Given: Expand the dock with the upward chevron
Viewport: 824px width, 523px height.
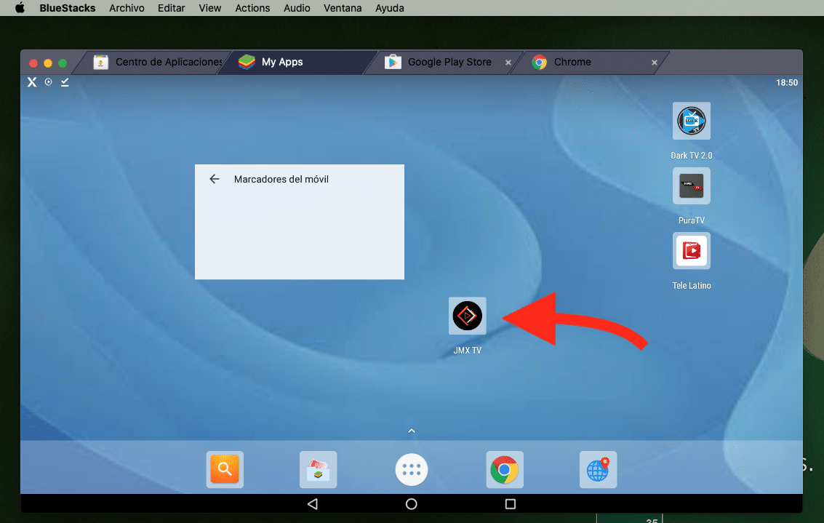Looking at the screenshot, I should coord(412,430).
